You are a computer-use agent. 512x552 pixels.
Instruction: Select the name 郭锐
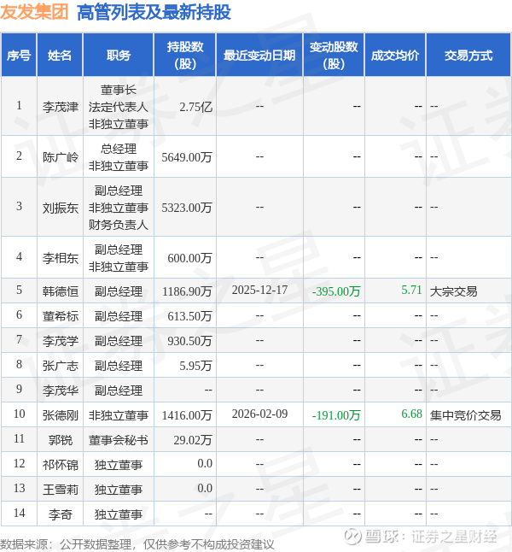pyautogui.click(x=61, y=440)
